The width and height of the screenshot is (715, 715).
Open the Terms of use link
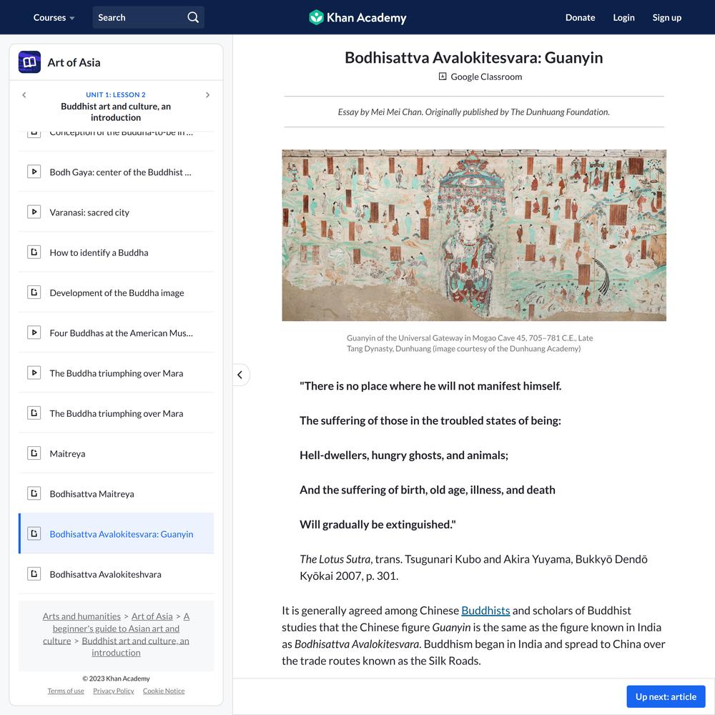66,691
